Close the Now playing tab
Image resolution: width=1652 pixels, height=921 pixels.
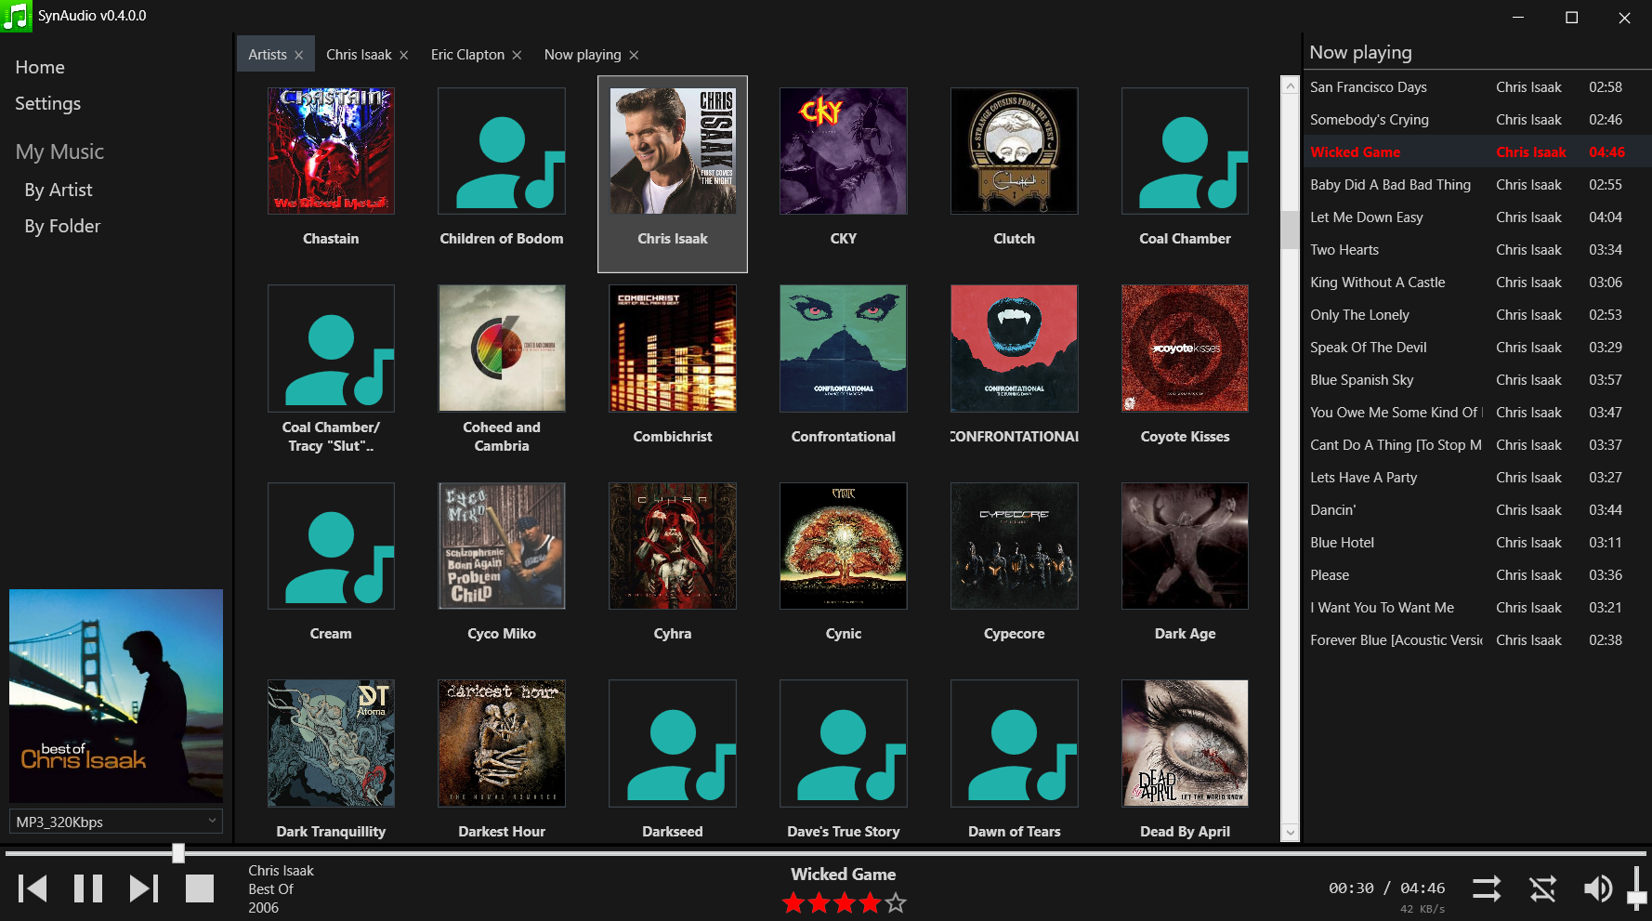tap(634, 55)
